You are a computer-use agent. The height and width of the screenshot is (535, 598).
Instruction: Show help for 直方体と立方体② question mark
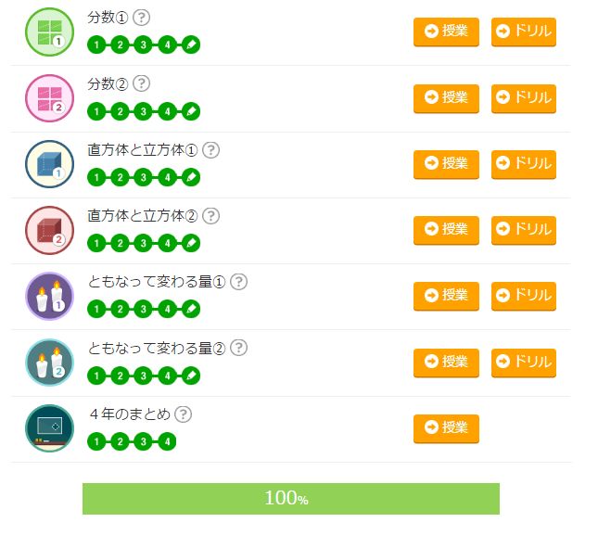[210, 216]
